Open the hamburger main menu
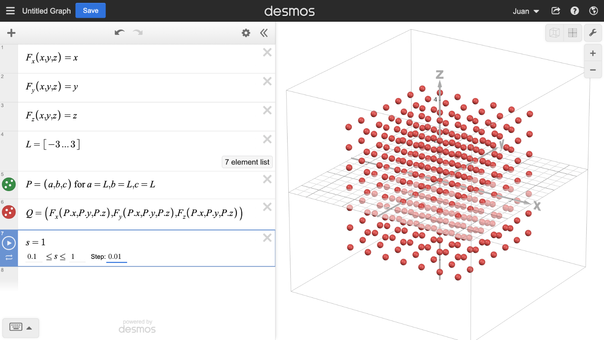This screenshot has height=340, width=604. click(x=10, y=11)
